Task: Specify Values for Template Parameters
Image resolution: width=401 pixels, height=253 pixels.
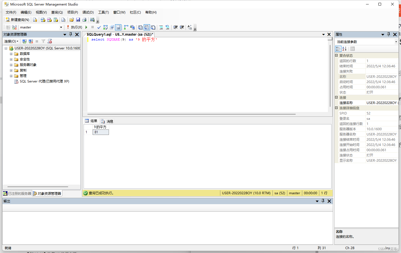Action: 190,27
